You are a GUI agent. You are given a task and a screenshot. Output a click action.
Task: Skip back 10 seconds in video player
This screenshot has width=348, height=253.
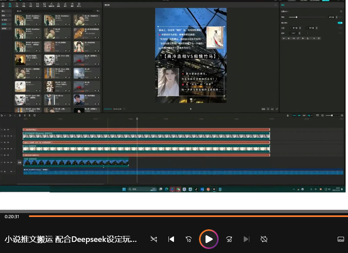point(188,239)
